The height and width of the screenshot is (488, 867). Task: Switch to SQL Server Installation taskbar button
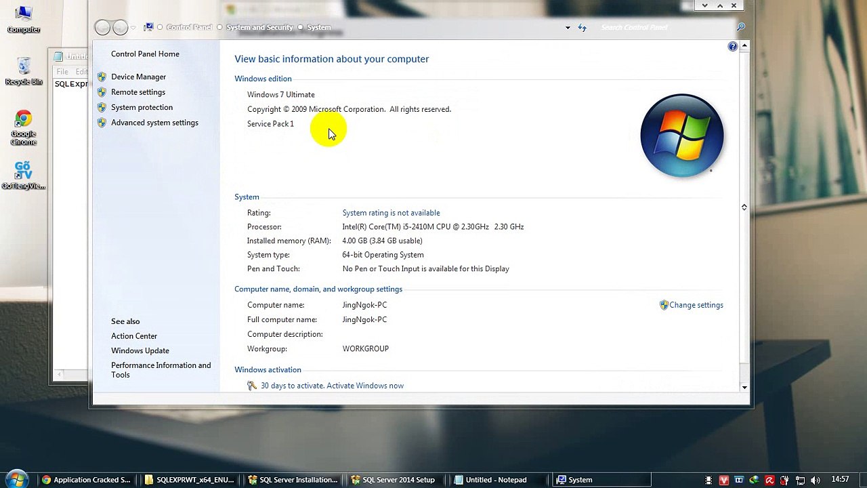coord(293,480)
